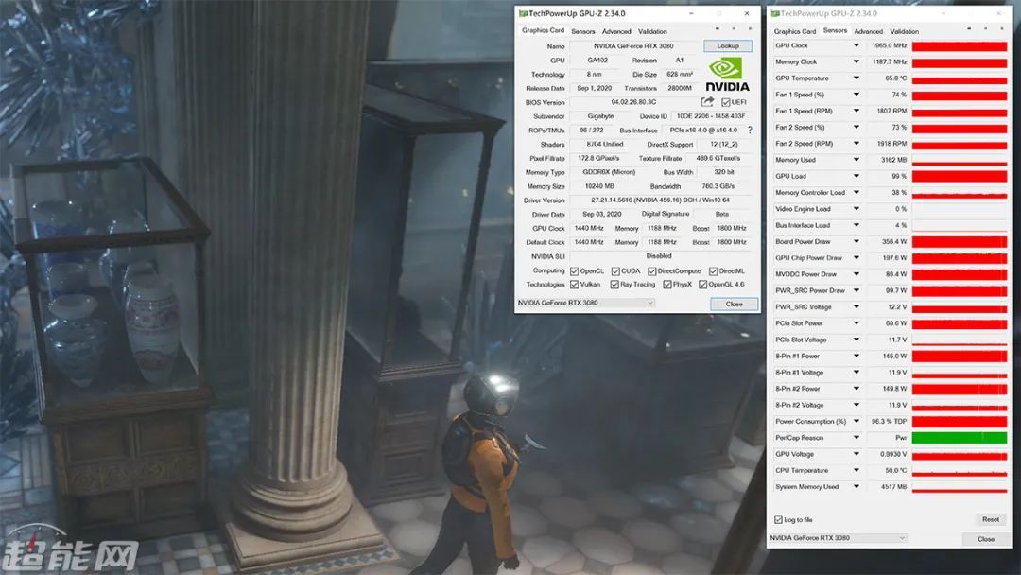The image size is (1021, 575).
Task: Click the Subvendor value Gigabyte
Action: pos(600,116)
